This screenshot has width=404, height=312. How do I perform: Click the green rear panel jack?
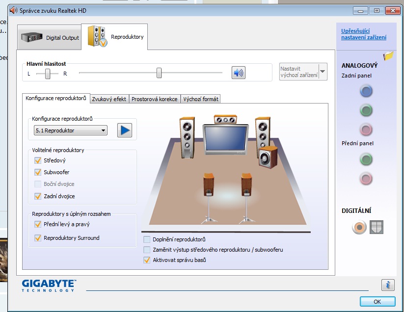point(366,110)
